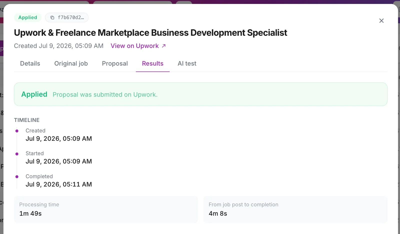Screen dimensions: 400x234
Task: Copy the job ID f7b670d2
Action: coord(67,17)
